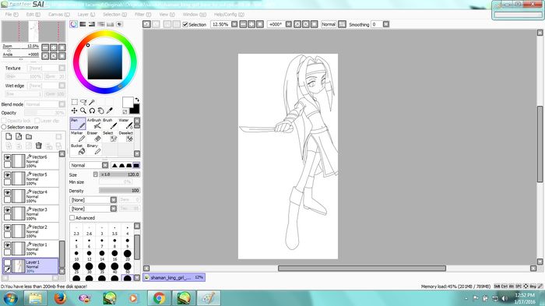The image size is (545, 306).
Task: Create a new linework layer
Action: click(19, 137)
